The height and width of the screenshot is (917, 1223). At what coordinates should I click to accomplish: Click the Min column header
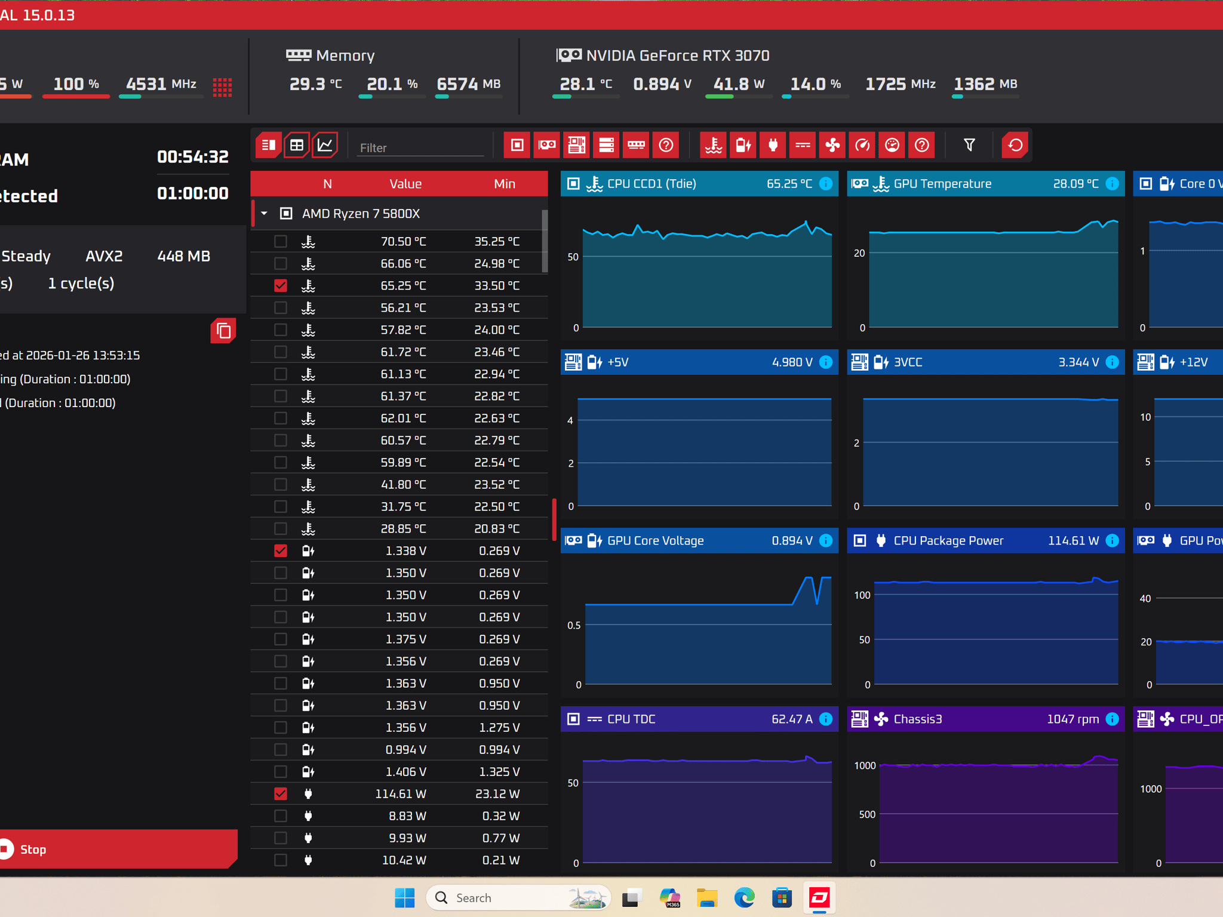click(x=505, y=184)
